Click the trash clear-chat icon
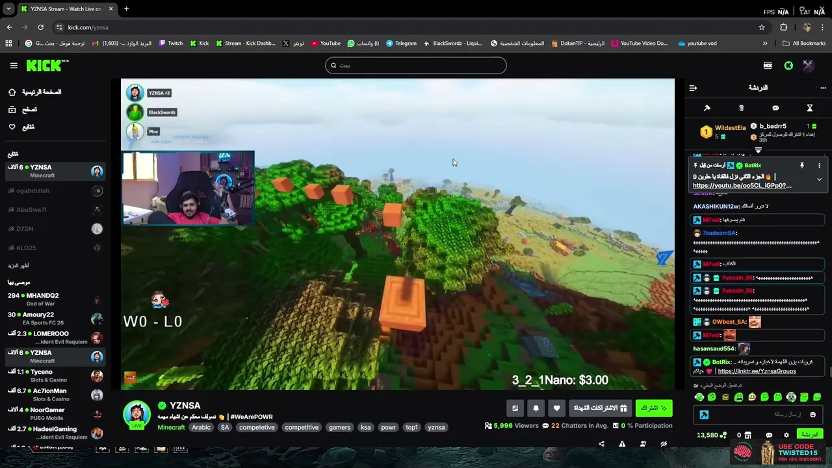Viewport: 832px width, 468px height. (x=741, y=108)
